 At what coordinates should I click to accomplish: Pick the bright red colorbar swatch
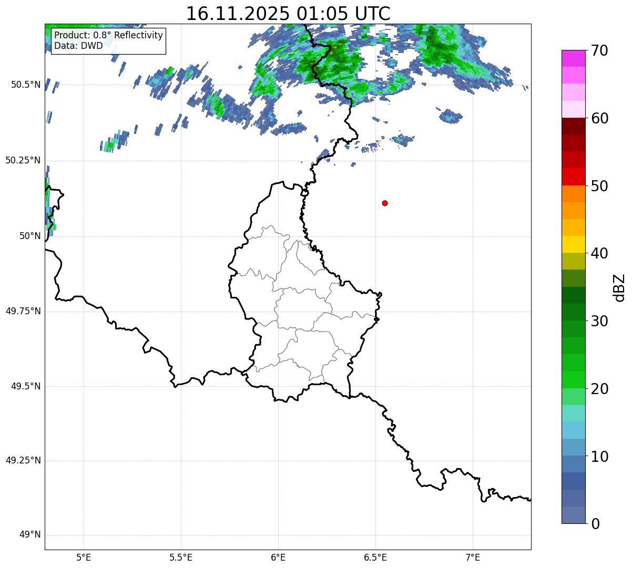(573, 177)
